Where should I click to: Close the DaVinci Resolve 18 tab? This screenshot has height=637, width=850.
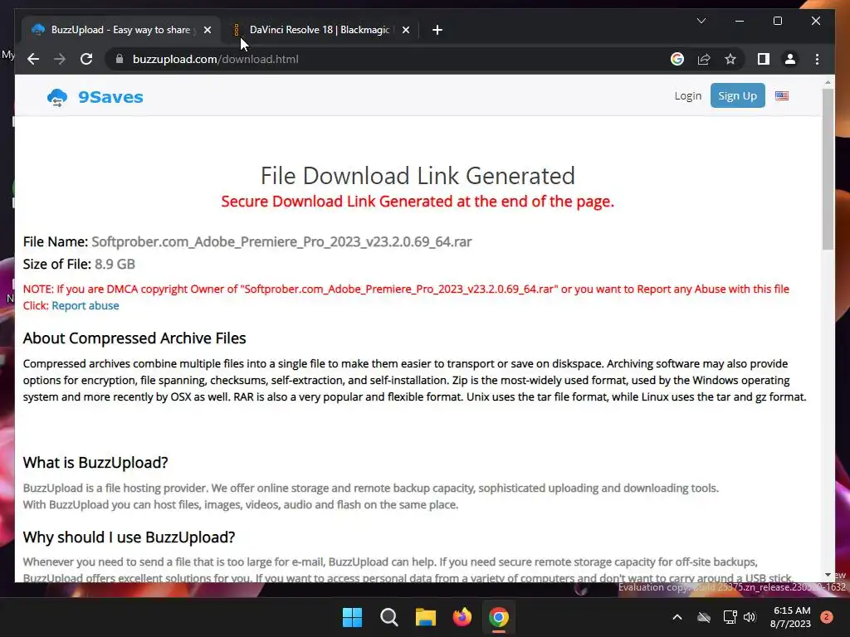[x=405, y=30]
